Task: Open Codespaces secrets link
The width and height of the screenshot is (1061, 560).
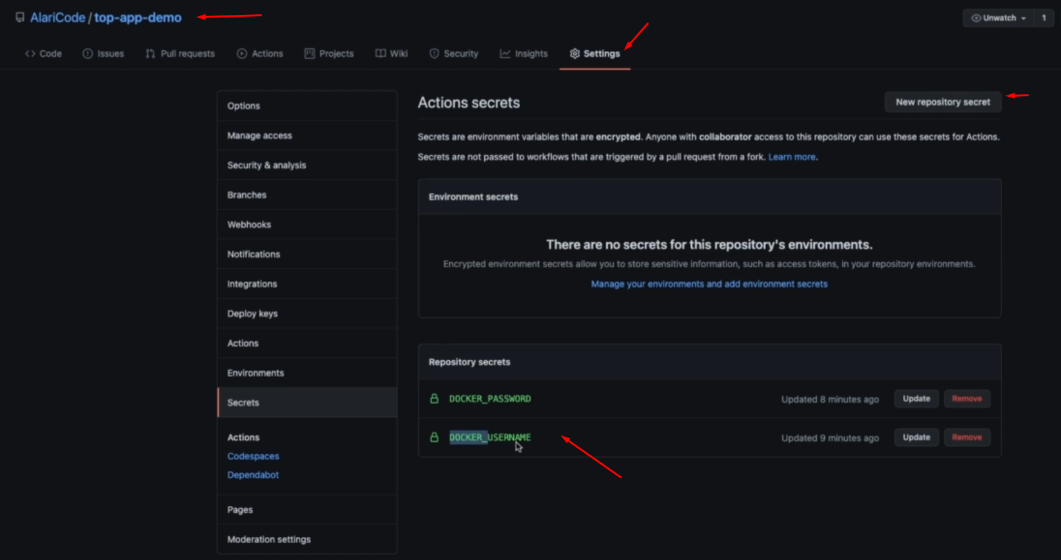Action: 253,456
